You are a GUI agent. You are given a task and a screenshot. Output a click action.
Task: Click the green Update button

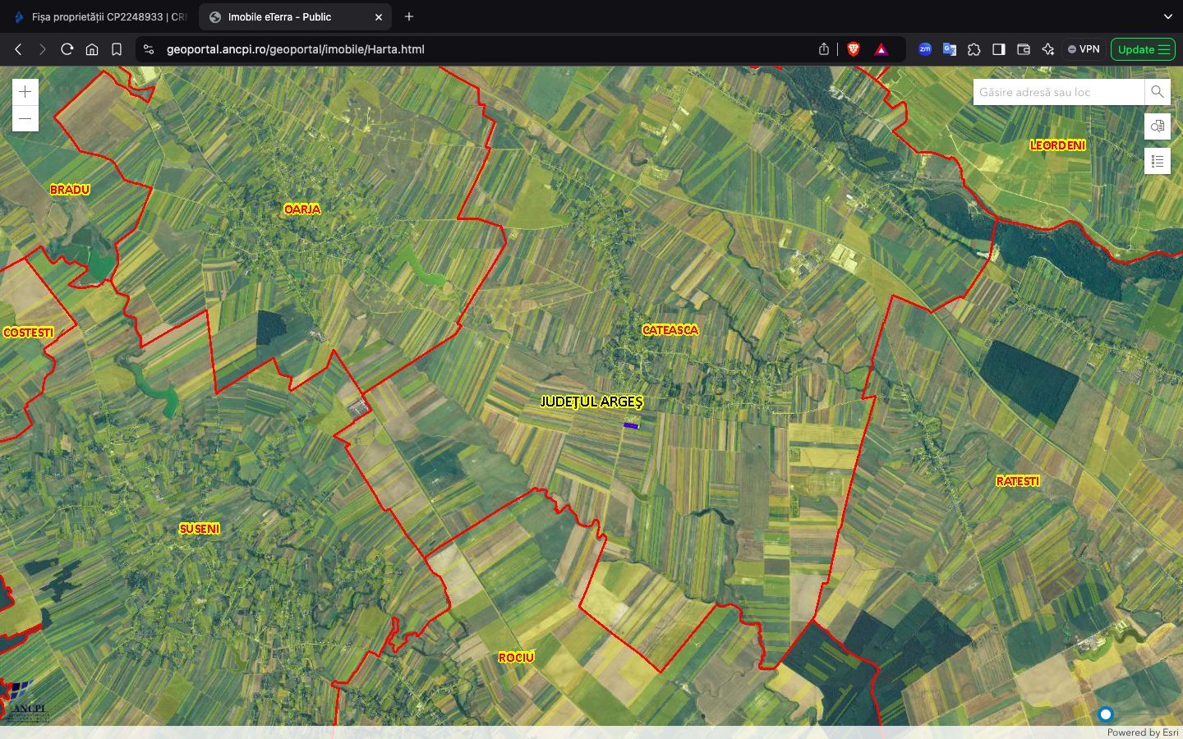coord(1142,49)
